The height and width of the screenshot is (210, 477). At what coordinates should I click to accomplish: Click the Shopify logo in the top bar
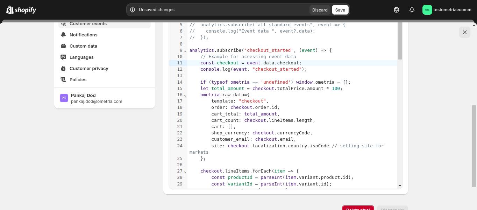pos(21,10)
